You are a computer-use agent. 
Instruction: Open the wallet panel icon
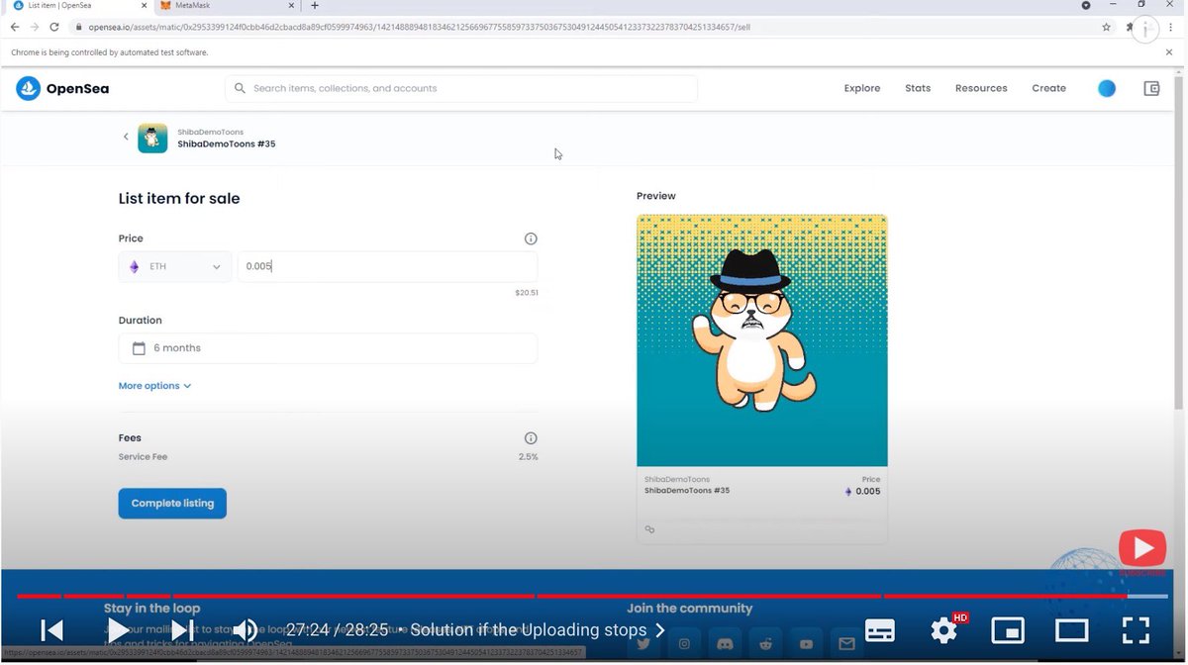[x=1151, y=88]
